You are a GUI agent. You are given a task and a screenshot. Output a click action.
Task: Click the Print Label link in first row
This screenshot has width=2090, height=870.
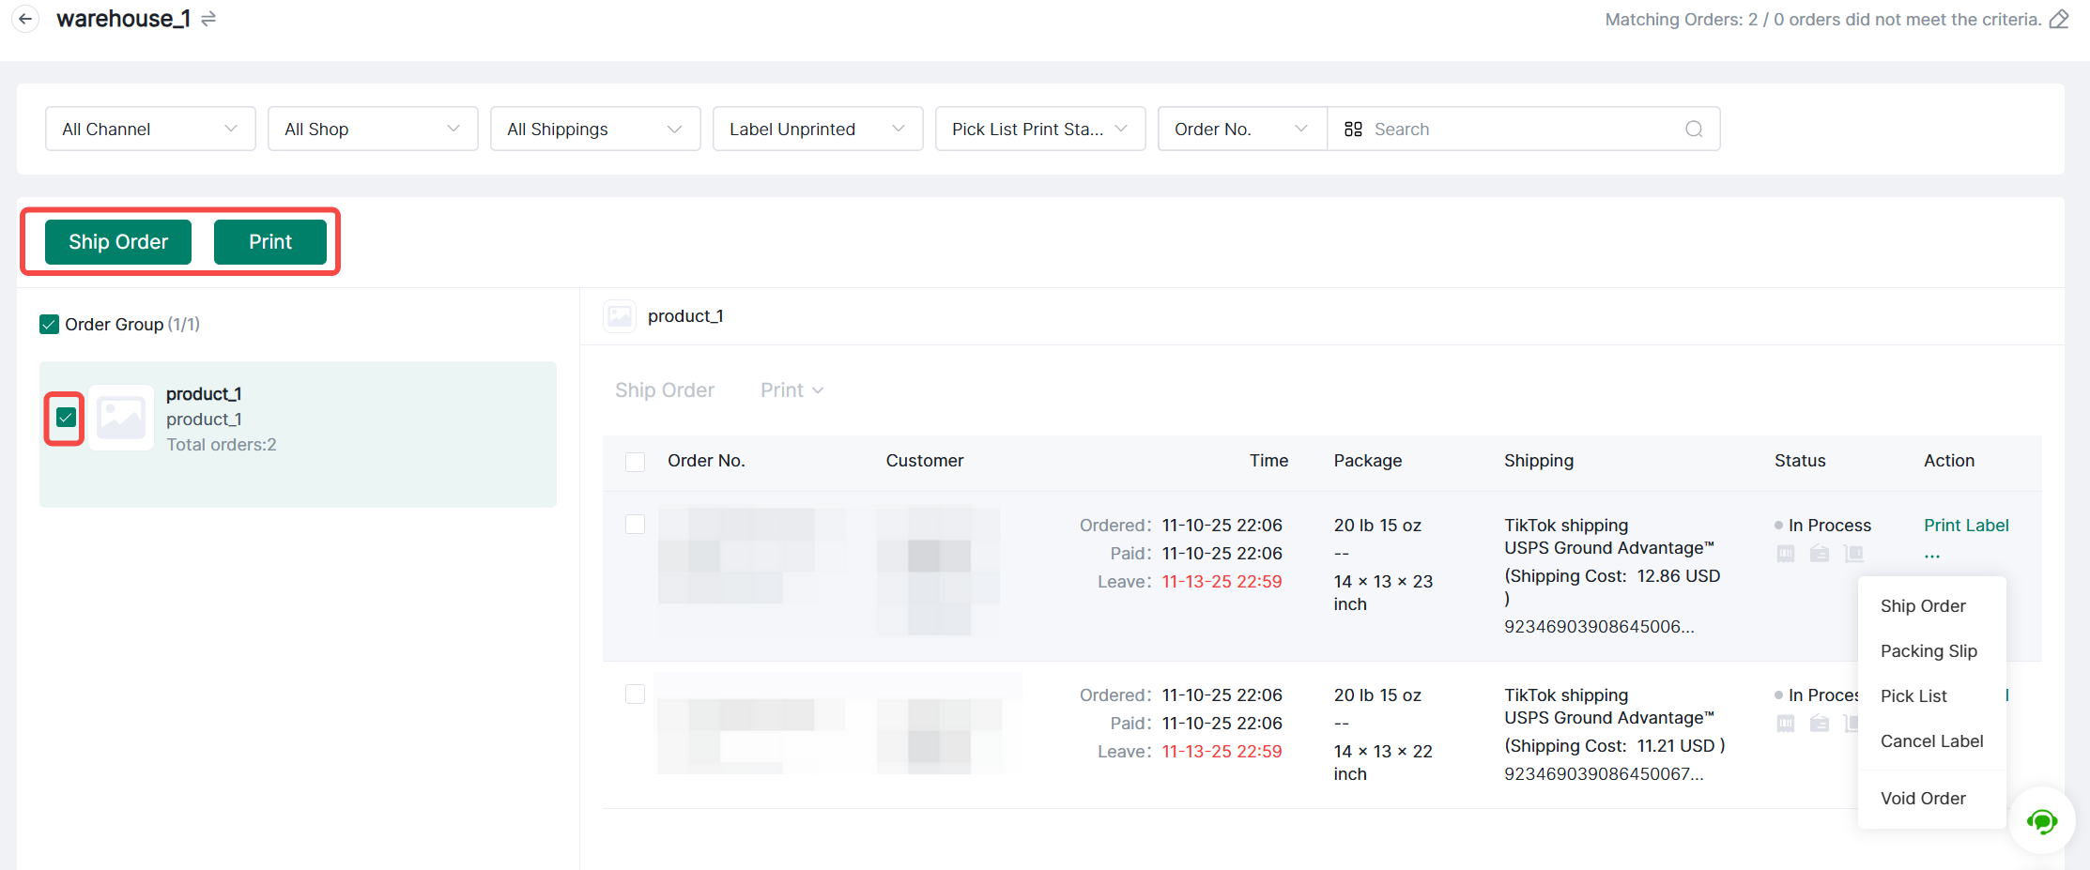click(1966, 526)
